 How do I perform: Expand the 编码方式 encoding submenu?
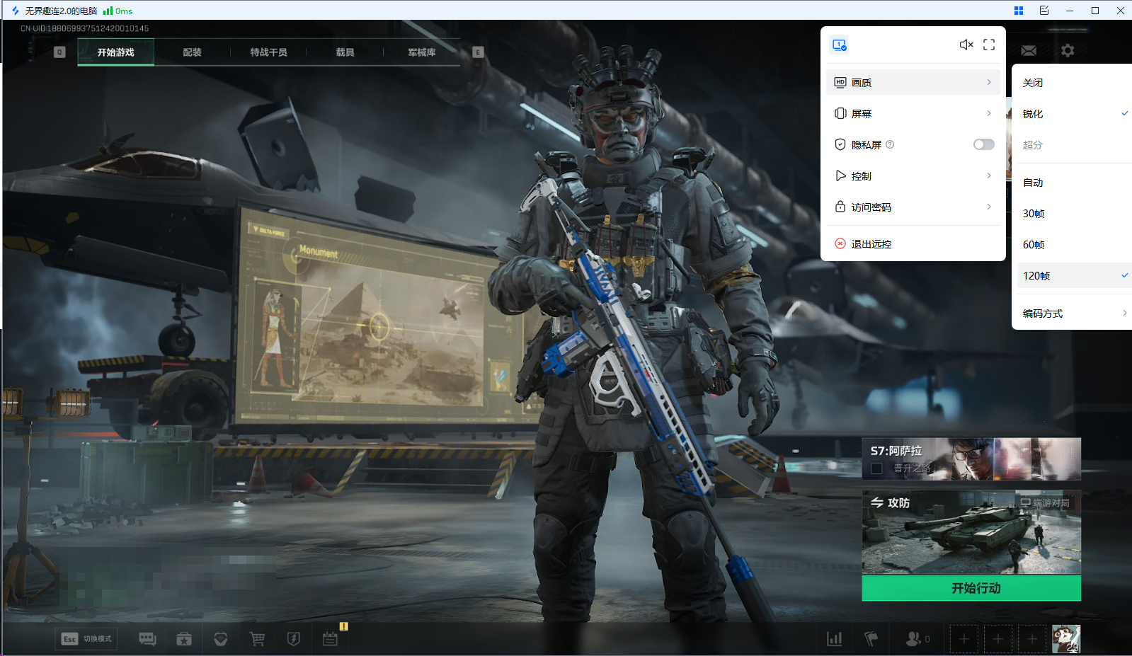coord(1073,313)
